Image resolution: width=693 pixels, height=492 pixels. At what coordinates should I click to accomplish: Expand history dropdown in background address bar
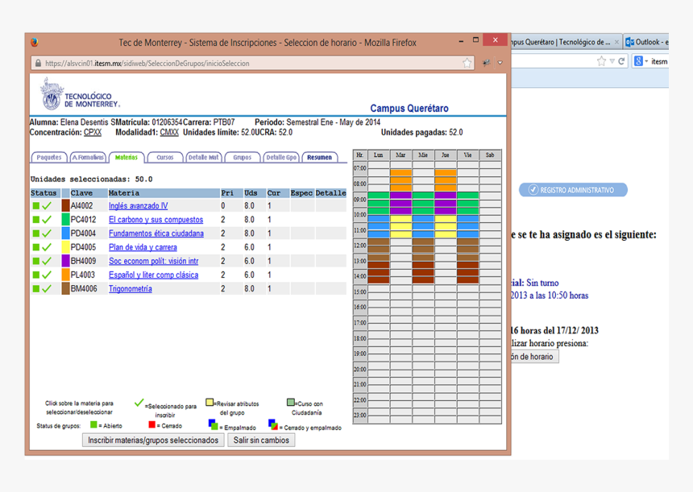(x=612, y=61)
